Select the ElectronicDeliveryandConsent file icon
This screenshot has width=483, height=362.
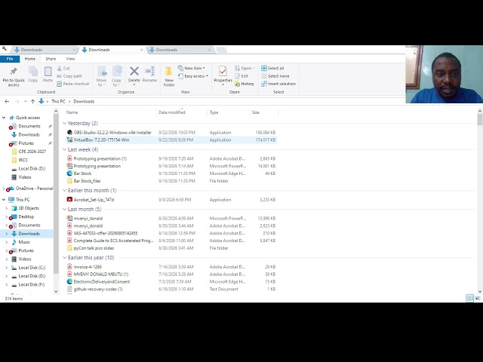(x=69, y=281)
